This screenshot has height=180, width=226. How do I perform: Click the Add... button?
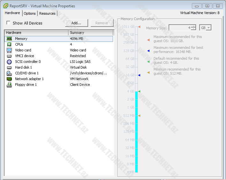(76, 23)
